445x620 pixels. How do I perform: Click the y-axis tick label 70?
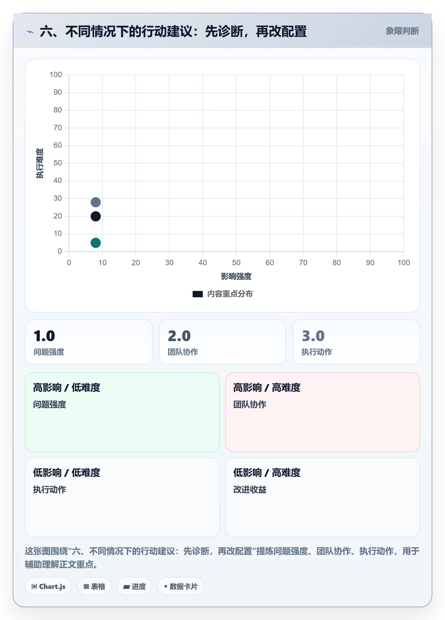(x=58, y=128)
